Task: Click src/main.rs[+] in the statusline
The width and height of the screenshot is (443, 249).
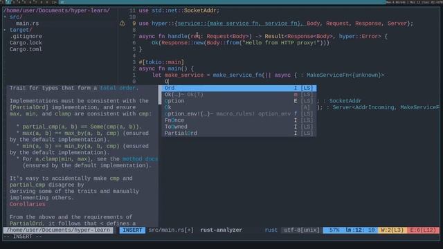Action: coord(171,230)
